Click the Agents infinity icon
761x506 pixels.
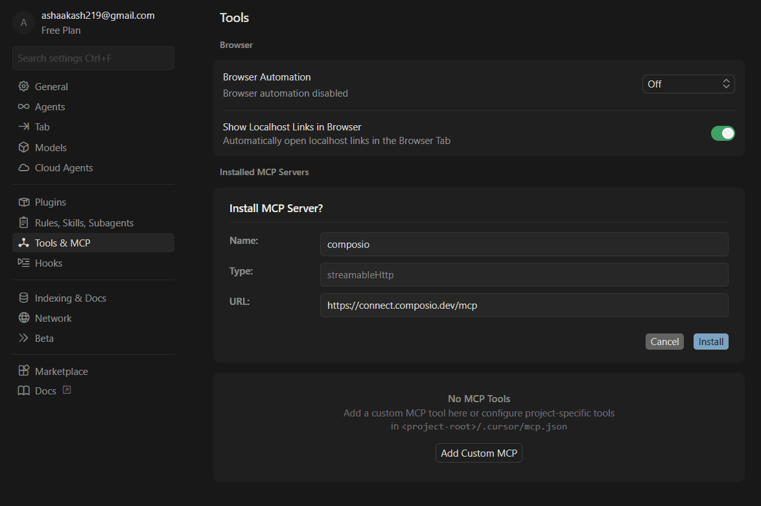click(23, 107)
